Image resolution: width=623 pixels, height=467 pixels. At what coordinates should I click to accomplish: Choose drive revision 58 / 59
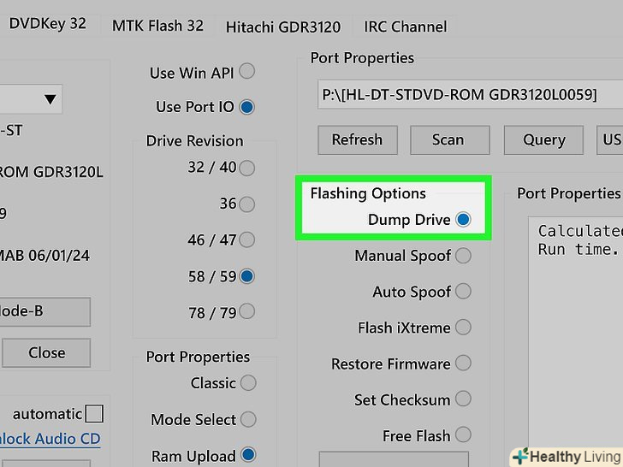tap(246, 276)
